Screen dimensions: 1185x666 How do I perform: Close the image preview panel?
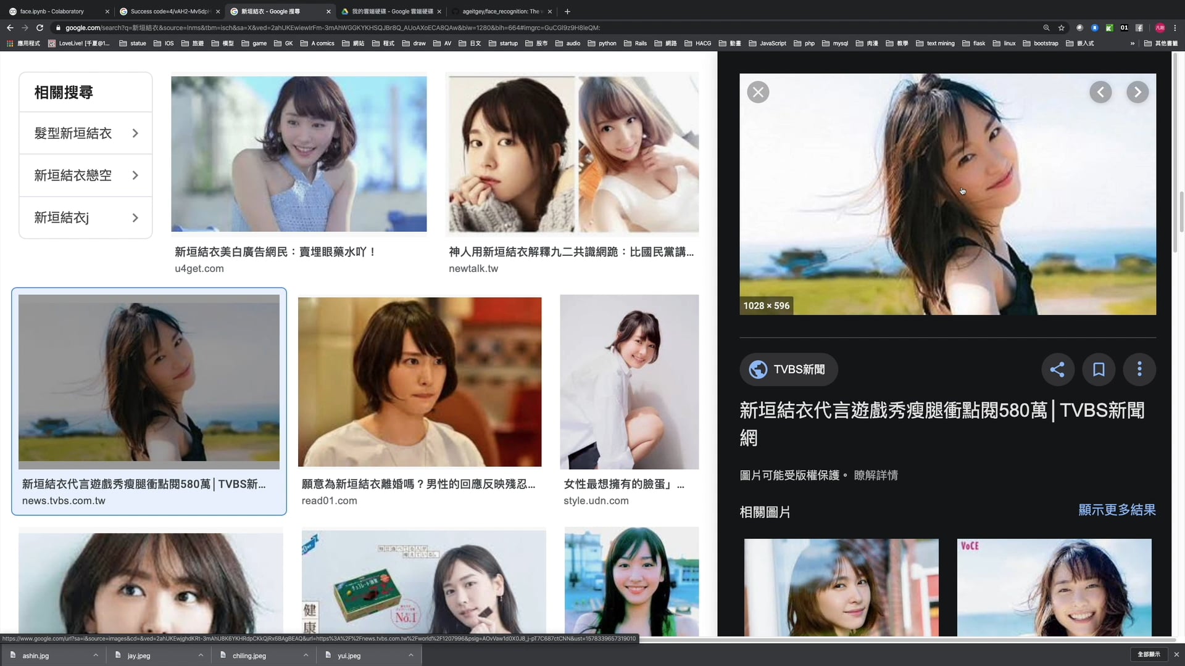(x=758, y=92)
